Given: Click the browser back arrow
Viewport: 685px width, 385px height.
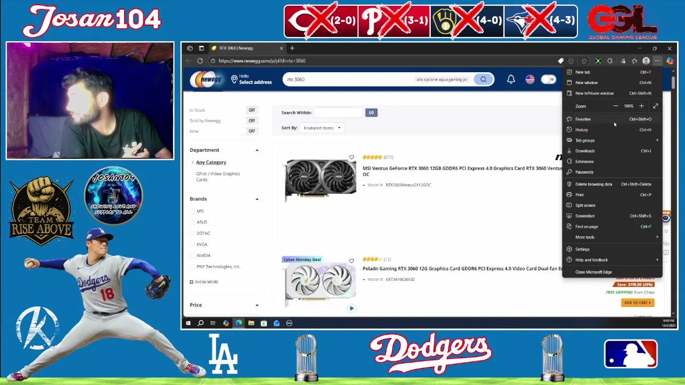Looking at the screenshot, I should 188,61.
